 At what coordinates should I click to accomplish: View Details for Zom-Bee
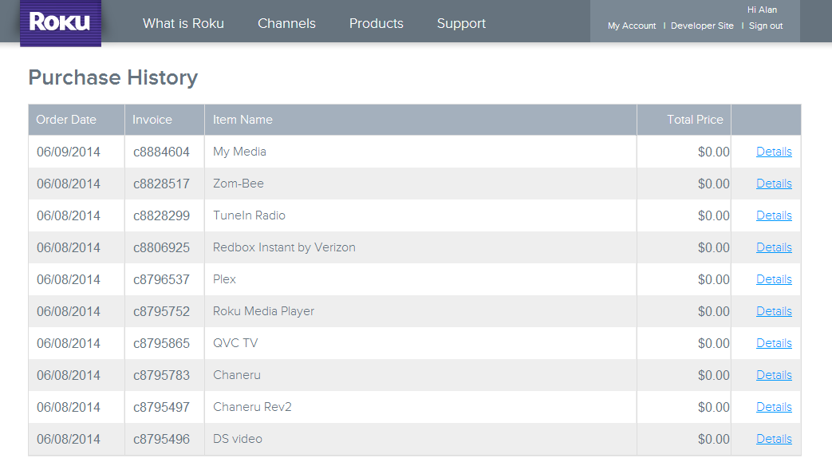774,184
